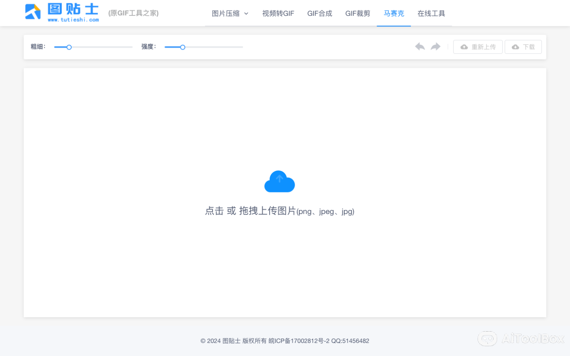Open the 在线工具 menu item
The image size is (570, 356).
(431, 13)
